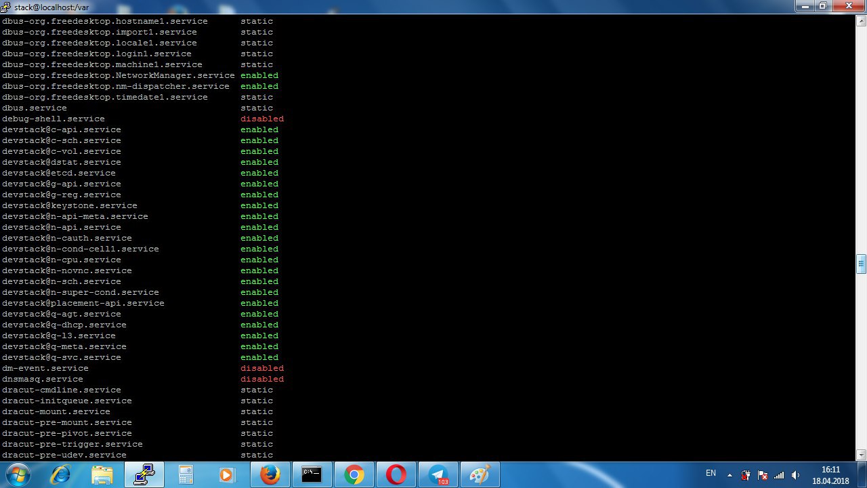The image size is (867, 488).
Task: Click static status of dracut-pre-trigger.service
Action: [257, 444]
